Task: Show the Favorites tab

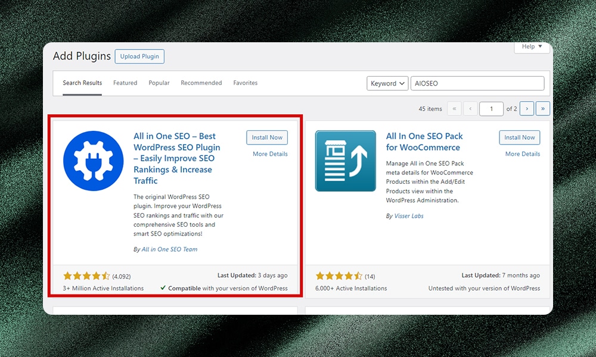Action: [x=246, y=83]
